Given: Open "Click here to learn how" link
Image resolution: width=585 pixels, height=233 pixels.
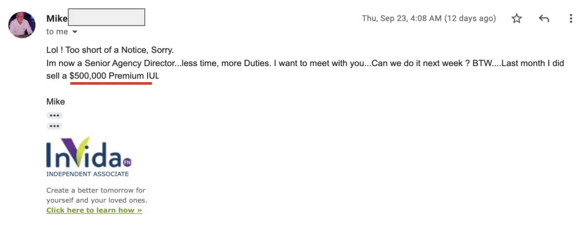Looking at the screenshot, I should tap(94, 210).
